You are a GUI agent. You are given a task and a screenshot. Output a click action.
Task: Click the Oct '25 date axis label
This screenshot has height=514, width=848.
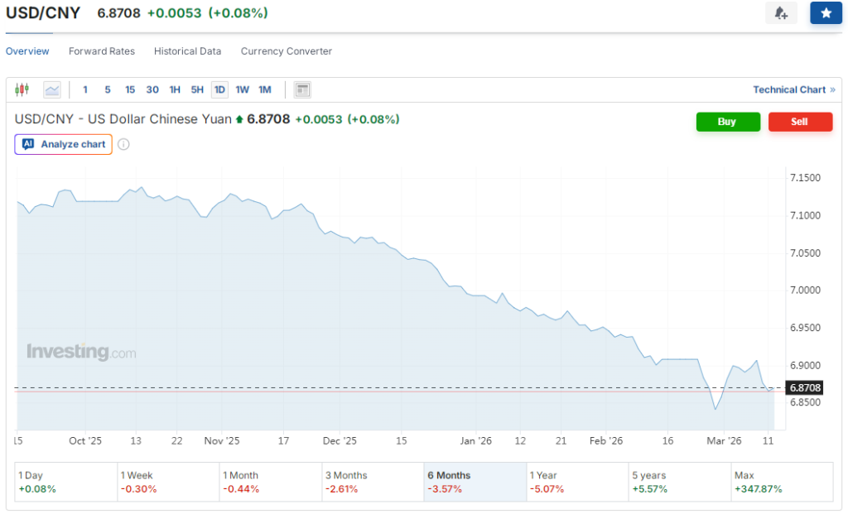click(x=85, y=441)
